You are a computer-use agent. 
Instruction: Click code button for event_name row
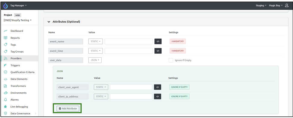(x=158, y=42)
